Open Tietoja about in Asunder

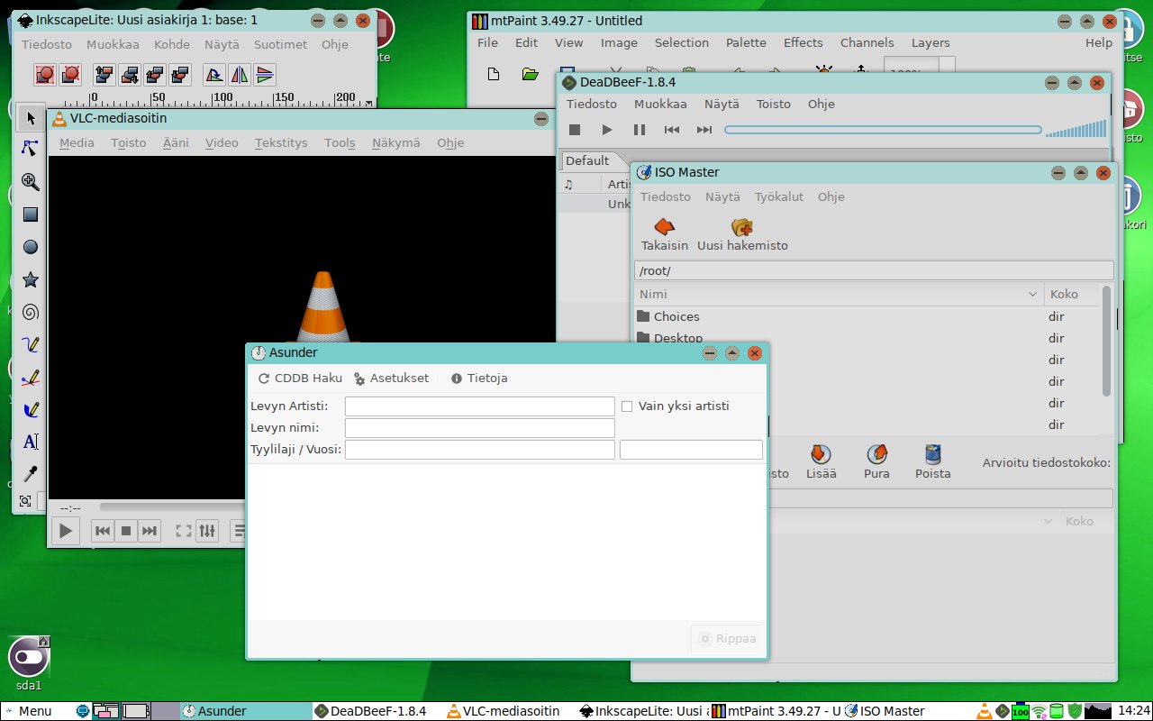click(479, 379)
